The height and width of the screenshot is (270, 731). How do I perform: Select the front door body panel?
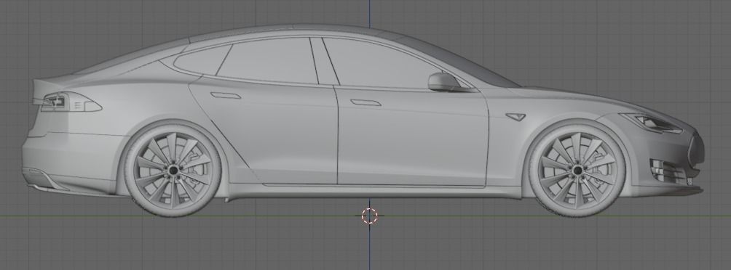[x=413, y=137]
